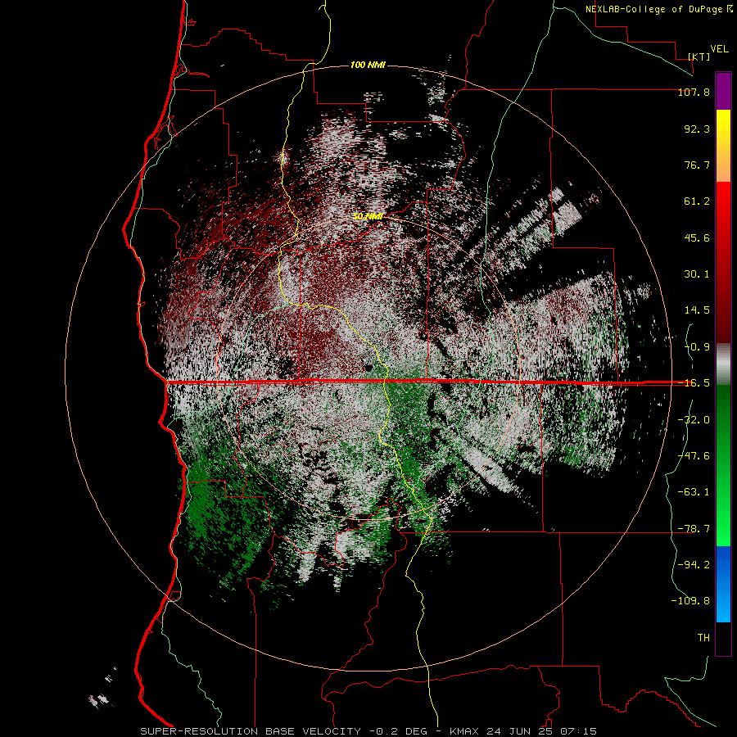This screenshot has height=737, width=737.
Task: Select the -16.5 scale value
Action: coord(694,383)
